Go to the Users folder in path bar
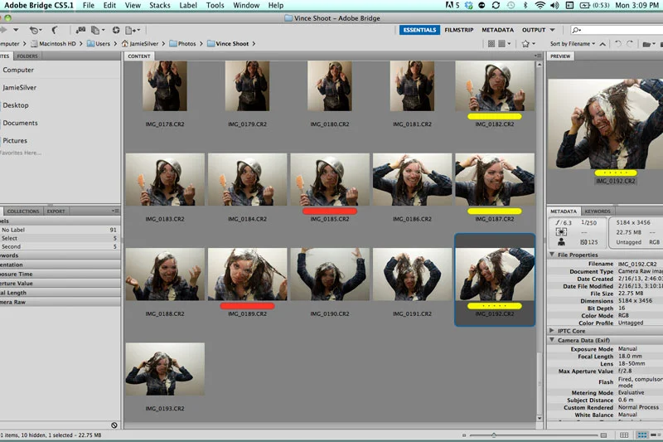This screenshot has width=663, height=442. click(99, 44)
